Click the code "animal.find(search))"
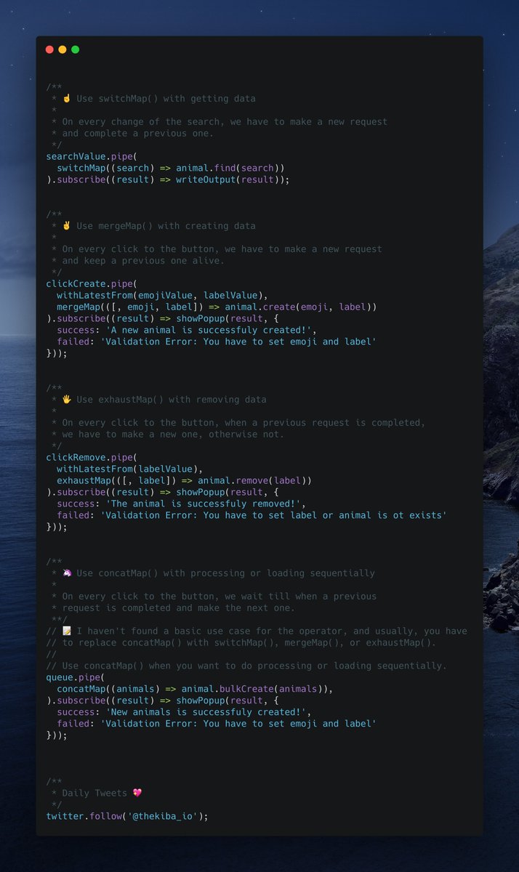Image resolution: width=519 pixels, height=872 pixels. (x=230, y=168)
